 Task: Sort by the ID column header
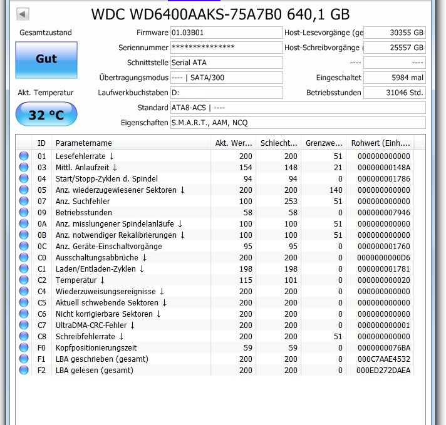pos(42,143)
